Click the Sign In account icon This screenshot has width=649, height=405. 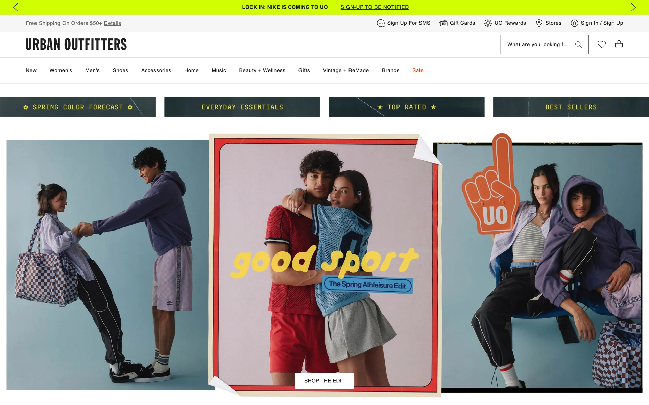tap(574, 23)
